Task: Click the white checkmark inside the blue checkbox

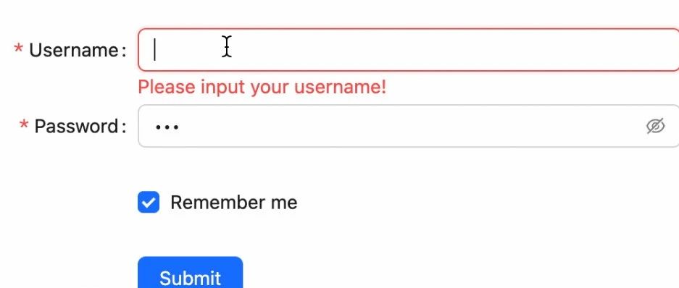Action: point(149,203)
